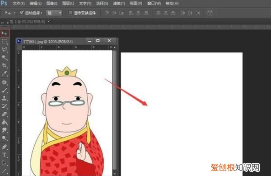This screenshot has height=176, width=271.
Task: Select the Pen tool
Action: (5, 147)
